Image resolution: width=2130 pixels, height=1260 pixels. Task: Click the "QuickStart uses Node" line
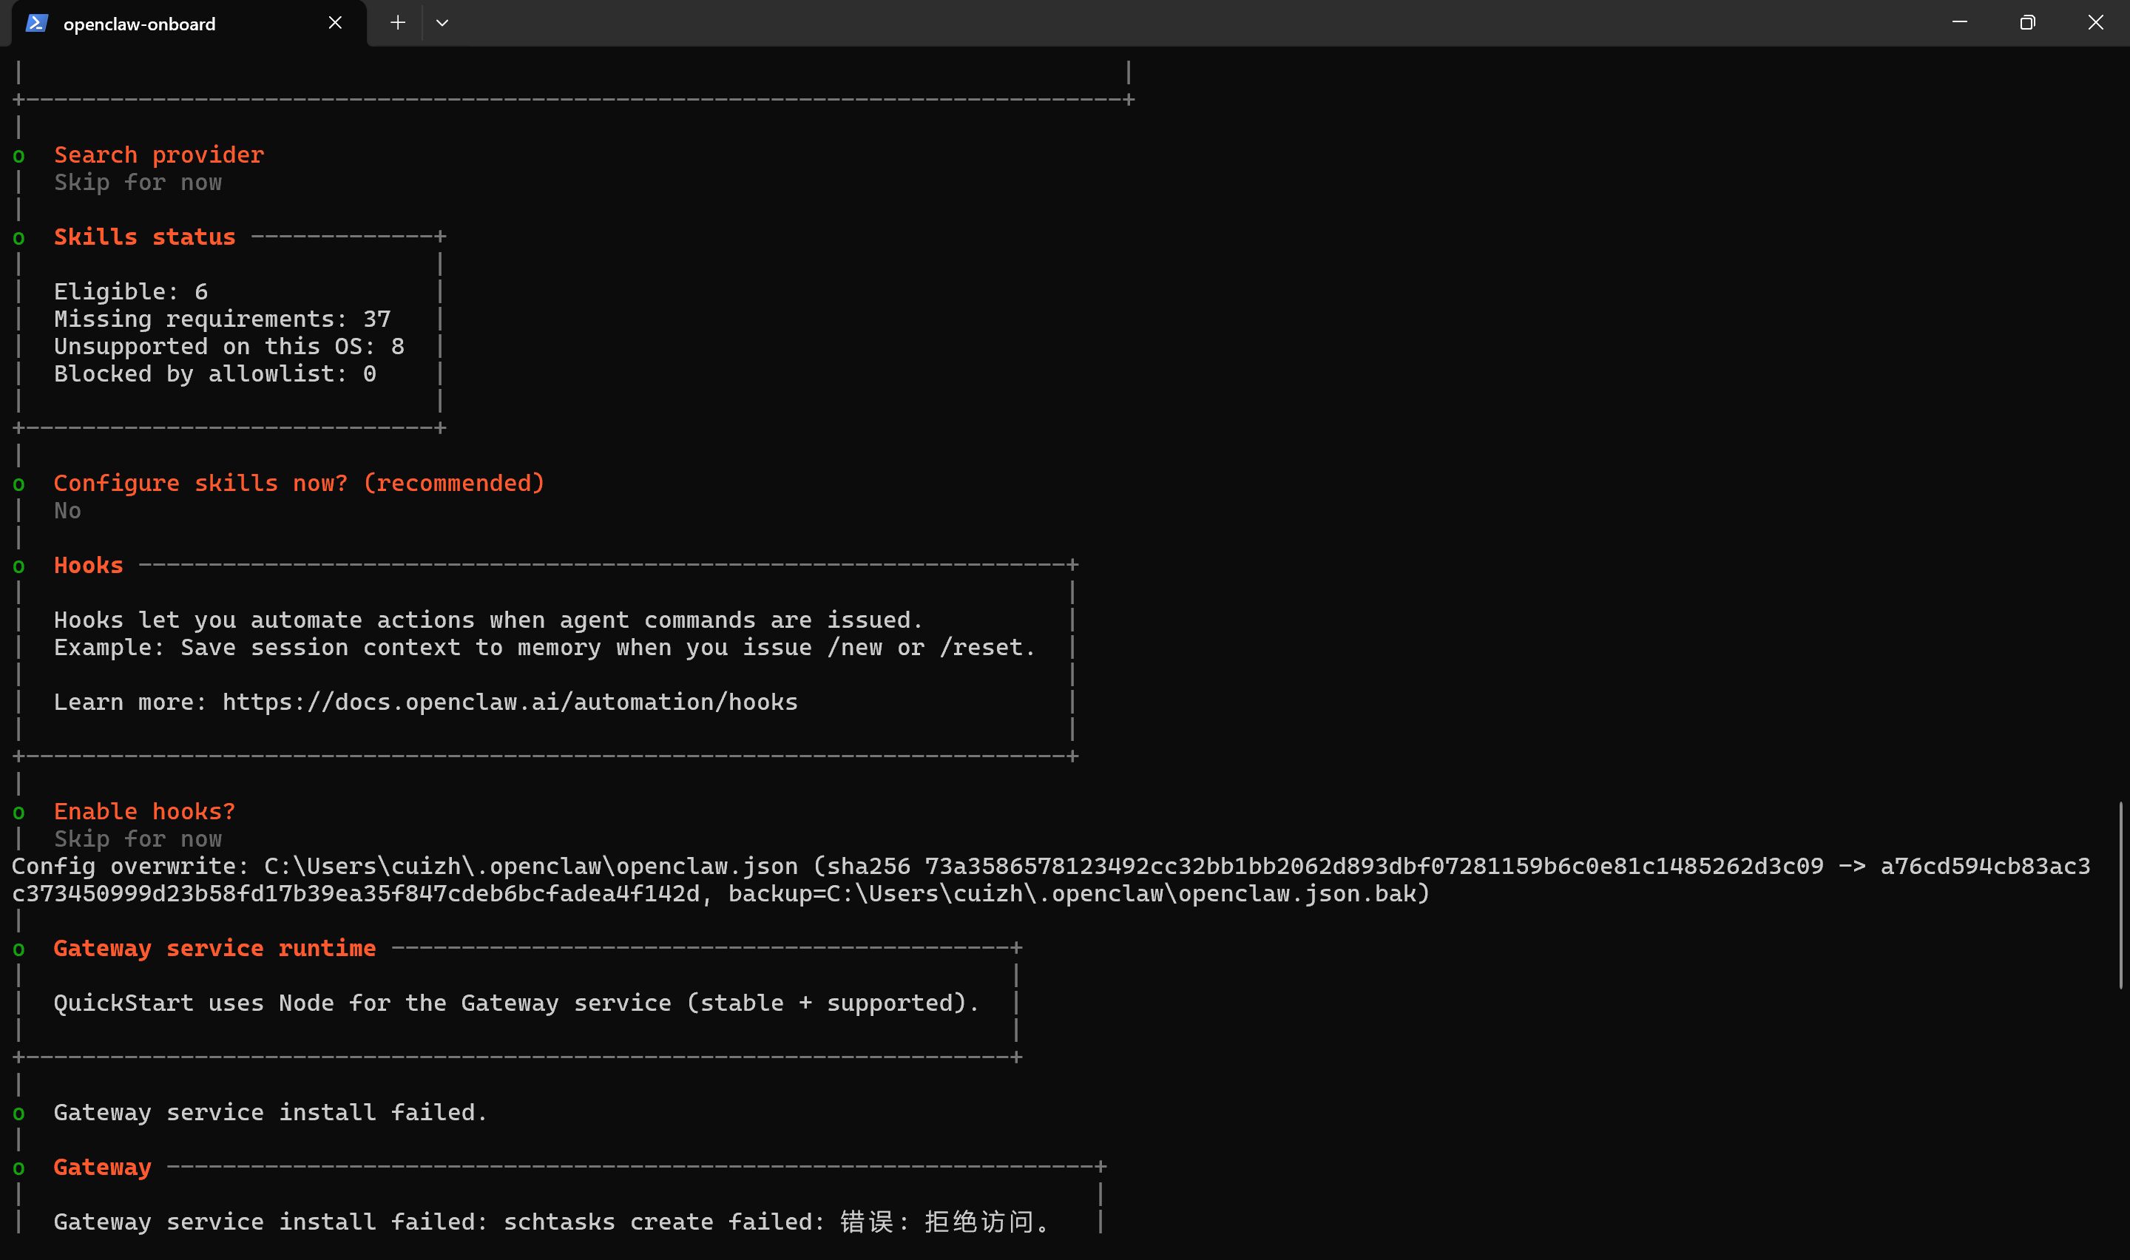pyautogui.click(x=516, y=1003)
